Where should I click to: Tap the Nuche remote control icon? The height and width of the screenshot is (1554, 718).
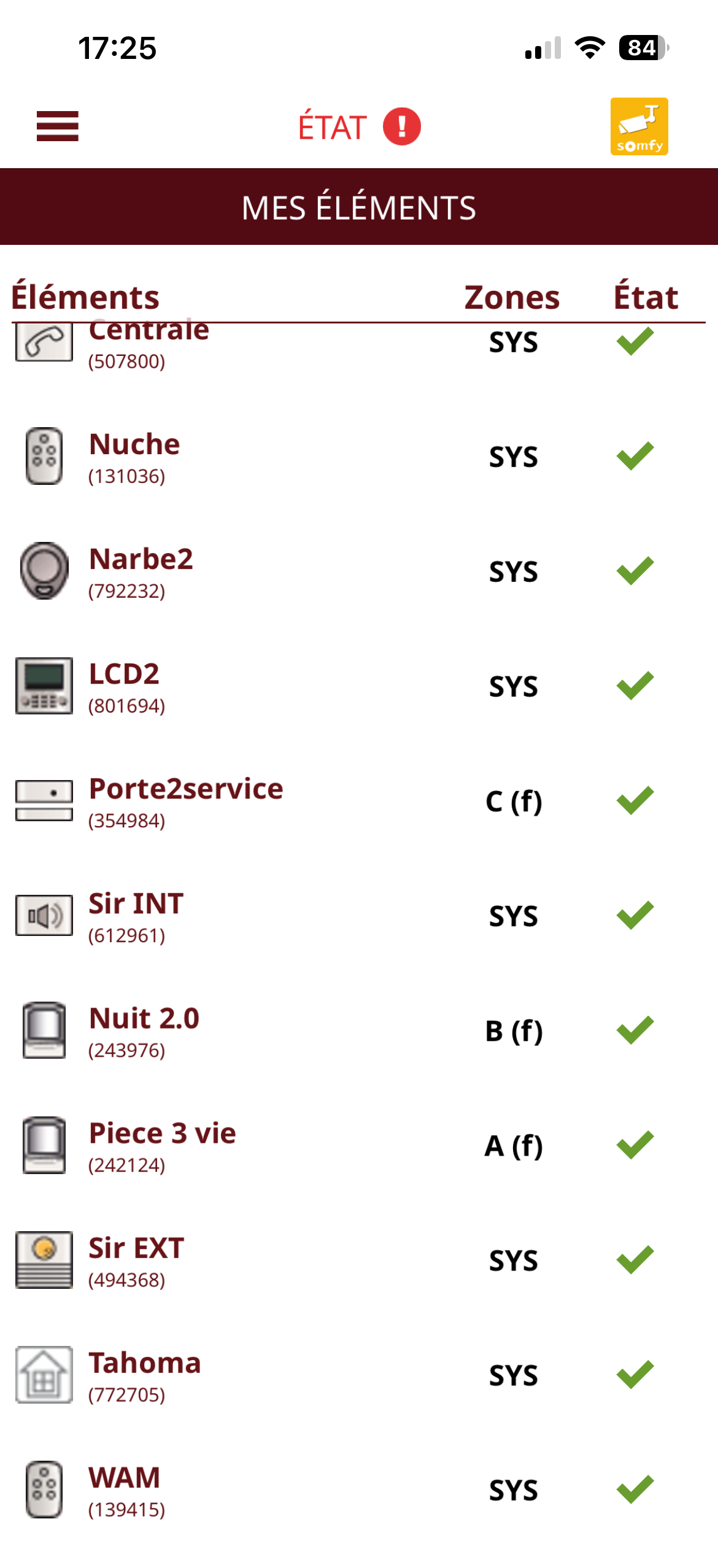[x=44, y=456]
